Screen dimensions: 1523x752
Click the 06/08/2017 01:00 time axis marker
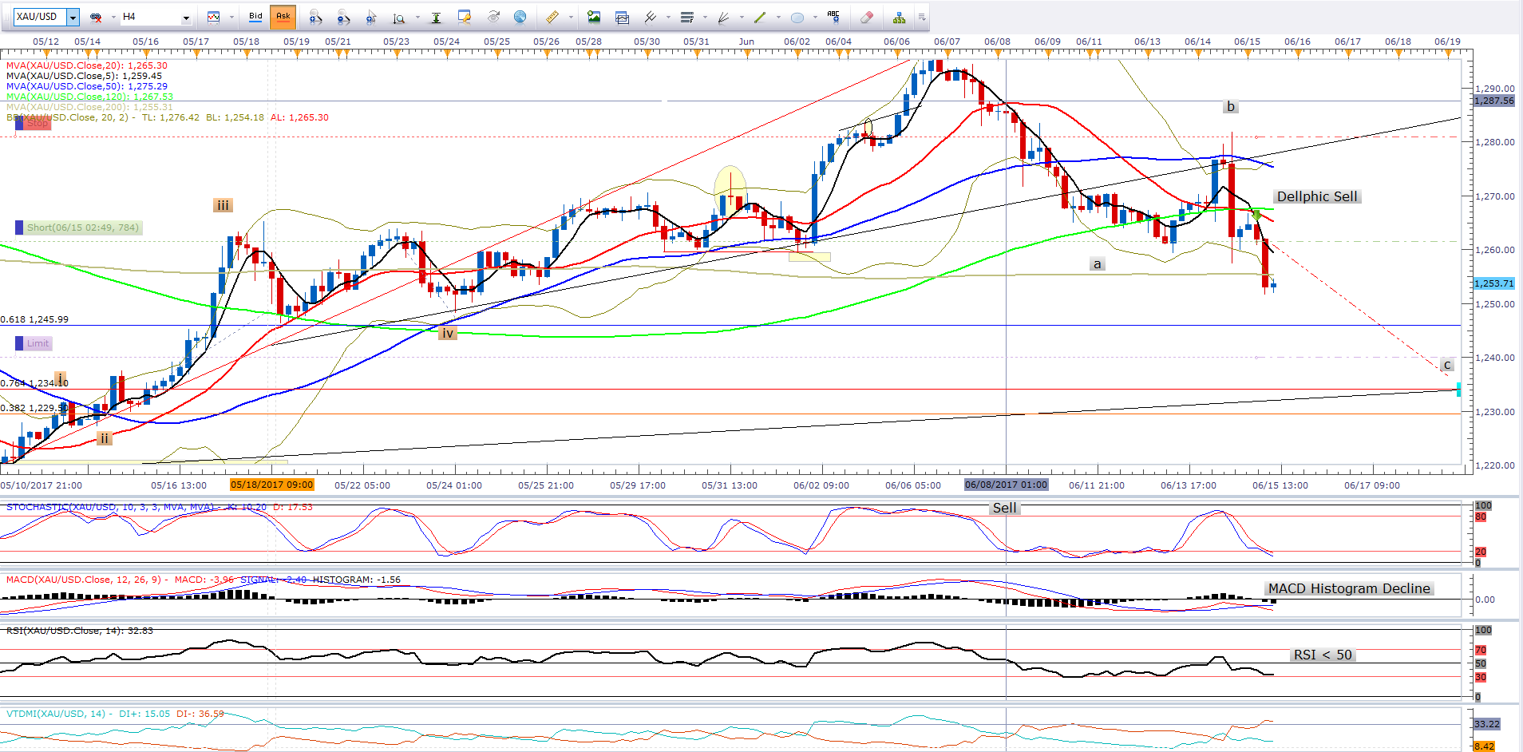(1005, 485)
